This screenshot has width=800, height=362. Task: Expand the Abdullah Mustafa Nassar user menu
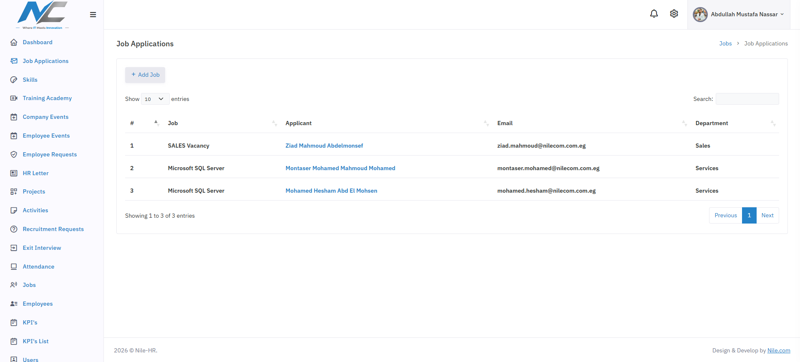739,15
